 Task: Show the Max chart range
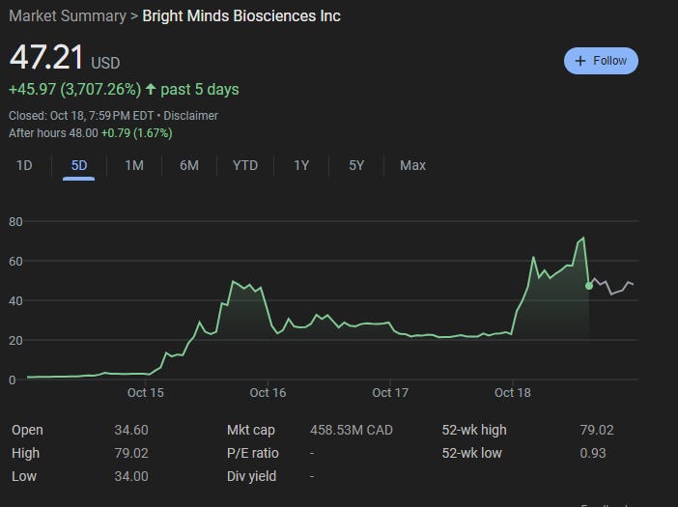[413, 165]
